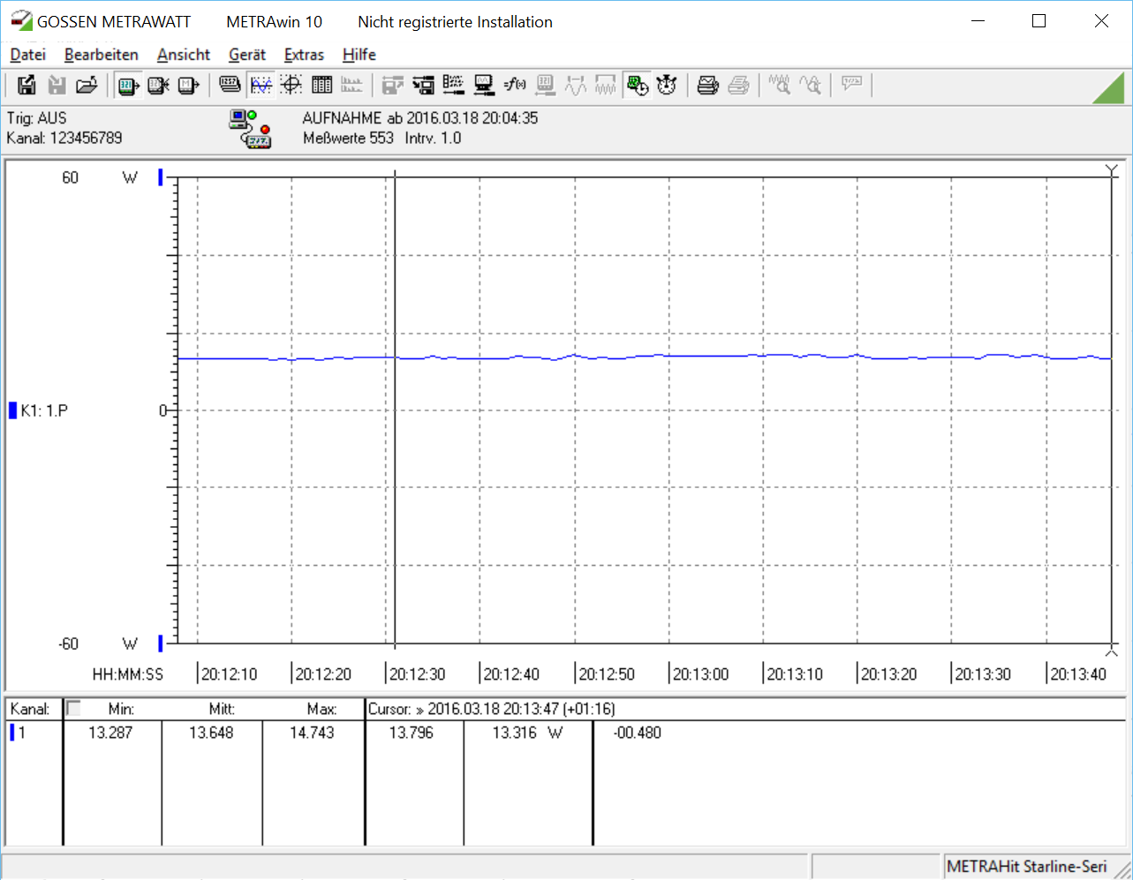This screenshot has height=880, width=1133.
Task: Click the 20:13:00 time axis label
Action: 701,674
